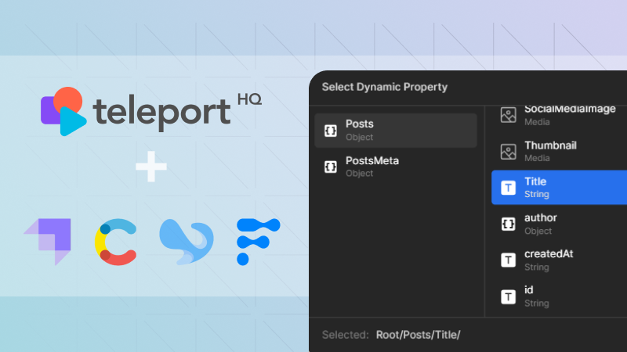
Task: Click the Posts object braces icon
Action: [x=331, y=131]
